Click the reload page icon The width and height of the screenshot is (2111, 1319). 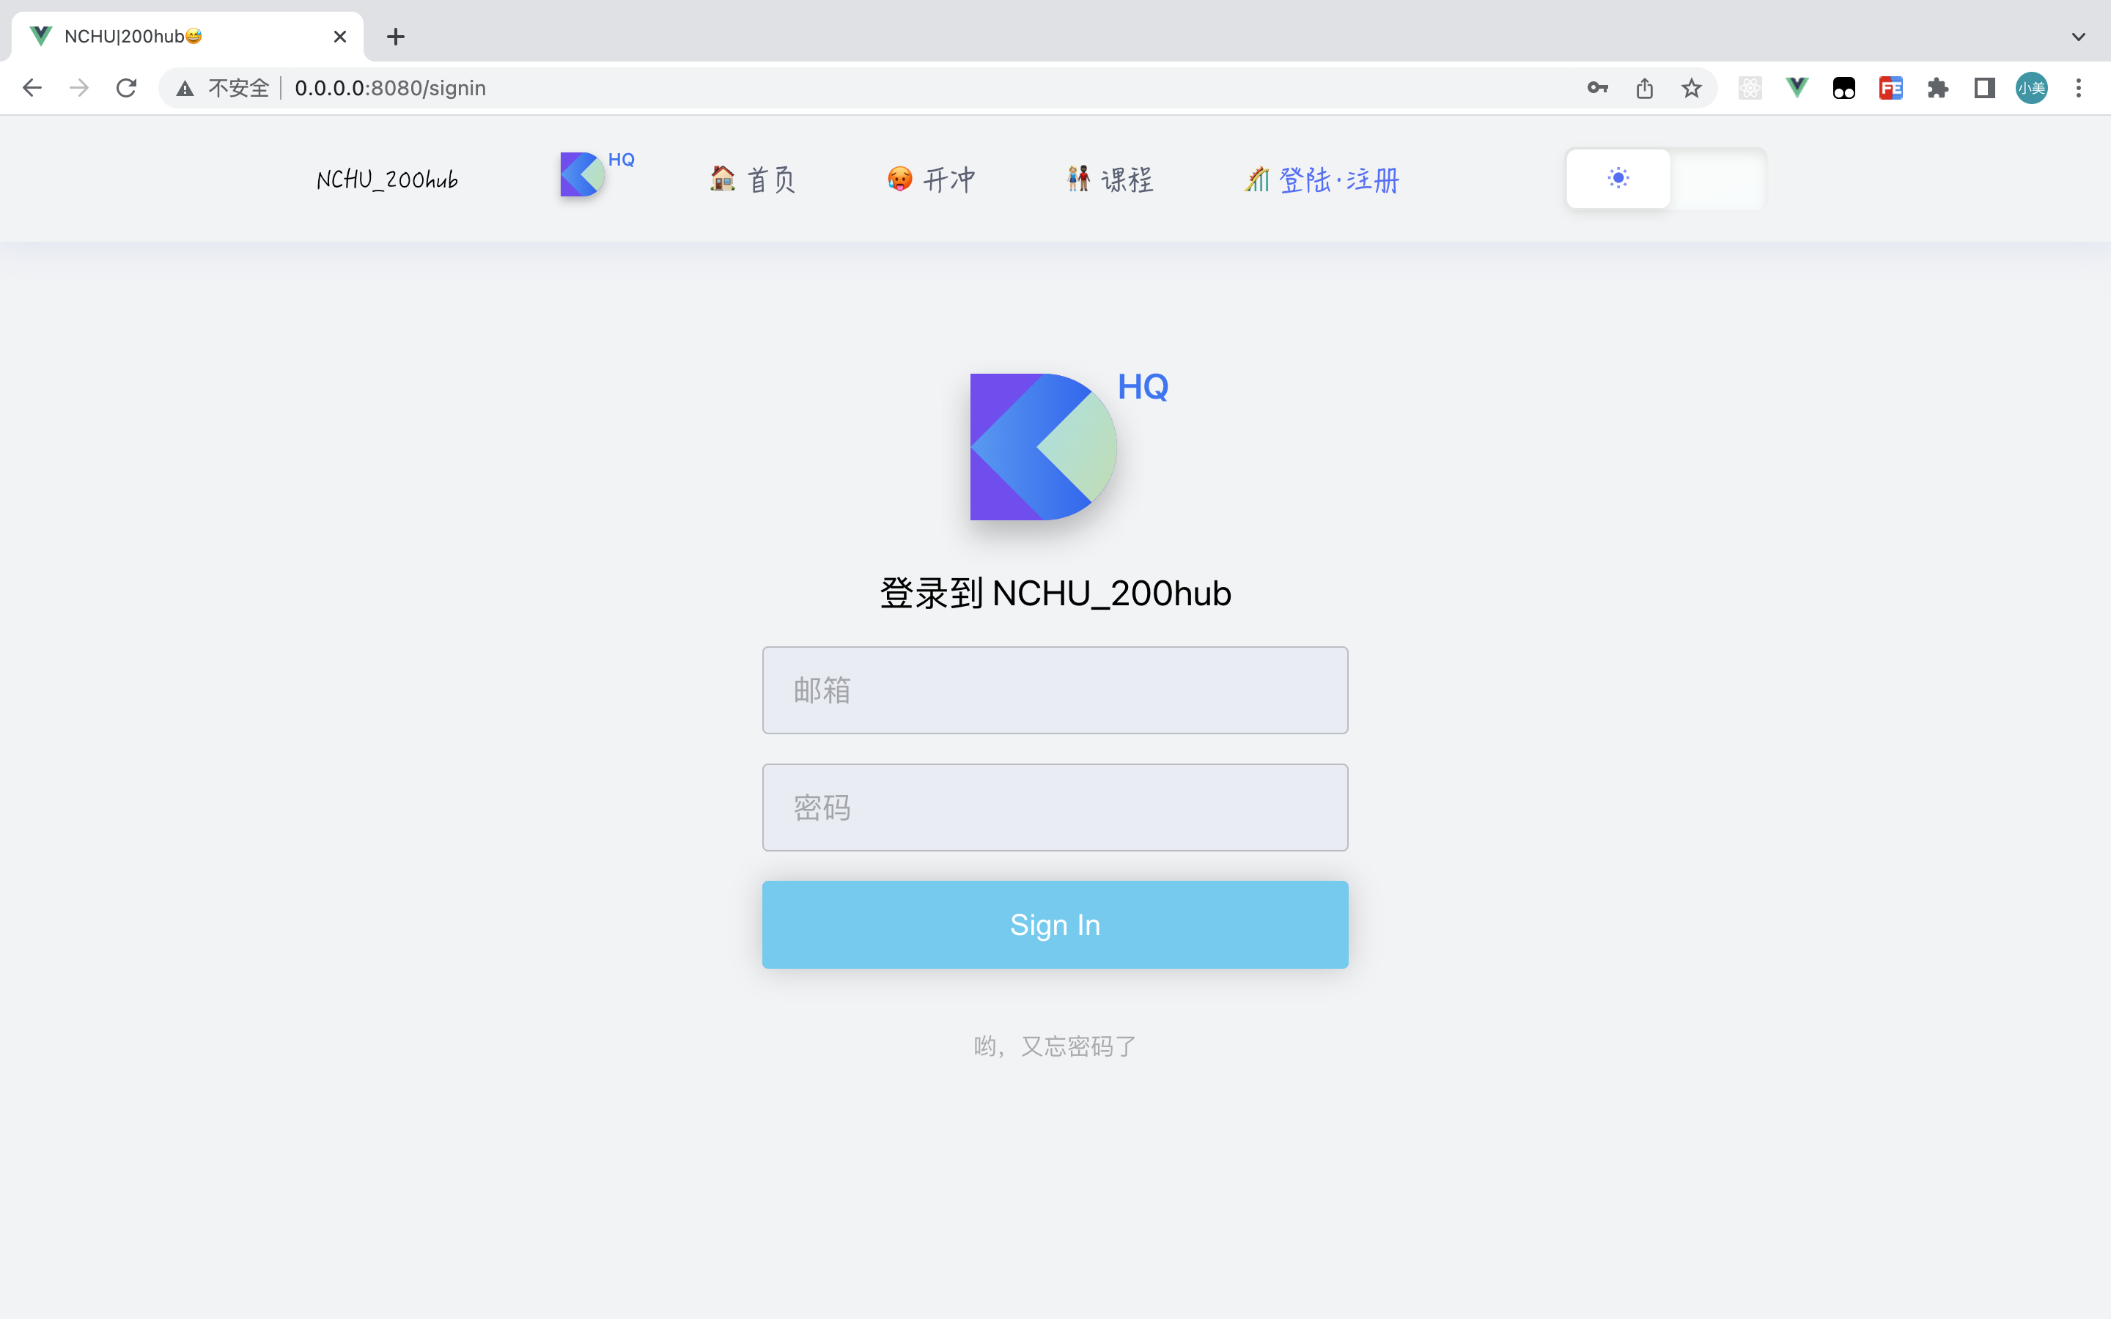point(127,88)
